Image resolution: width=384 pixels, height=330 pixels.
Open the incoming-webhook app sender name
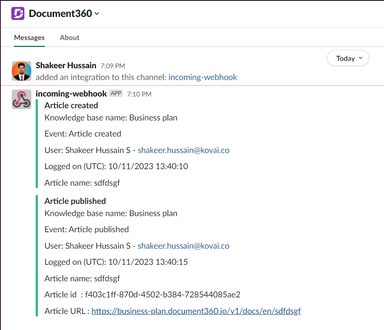tap(71, 94)
